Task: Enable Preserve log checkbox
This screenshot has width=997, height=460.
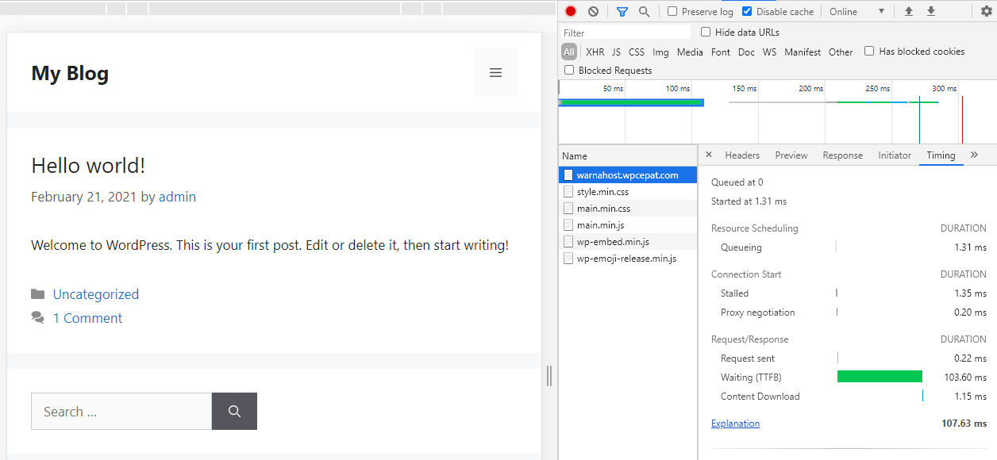Action: 672,12
